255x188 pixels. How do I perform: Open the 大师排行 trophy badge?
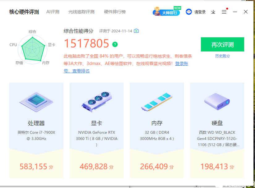167,11
